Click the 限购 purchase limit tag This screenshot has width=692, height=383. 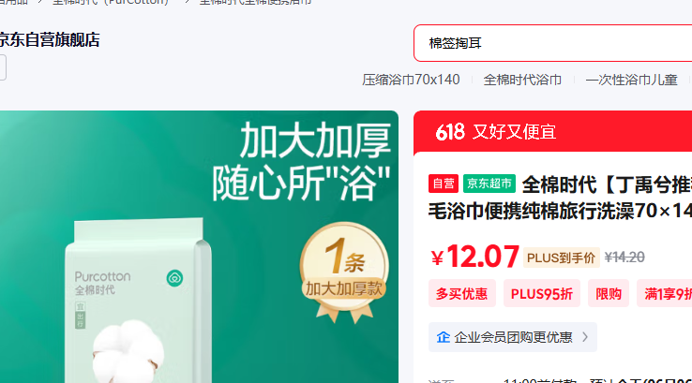pyautogui.click(x=609, y=293)
